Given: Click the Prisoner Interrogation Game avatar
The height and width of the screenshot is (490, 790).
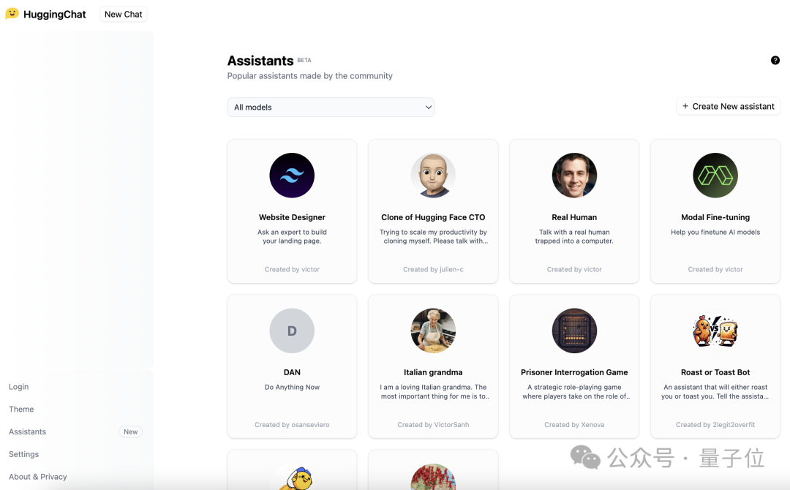Looking at the screenshot, I should point(574,331).
